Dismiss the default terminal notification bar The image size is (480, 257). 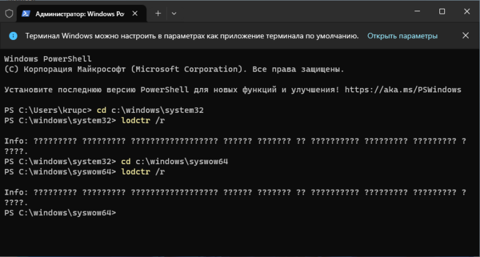tap(464, 36)
